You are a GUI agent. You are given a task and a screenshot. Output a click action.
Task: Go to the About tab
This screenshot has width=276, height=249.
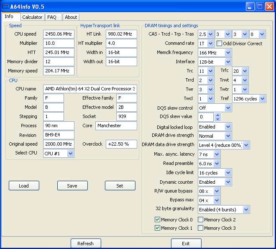(x=71, y=17)
